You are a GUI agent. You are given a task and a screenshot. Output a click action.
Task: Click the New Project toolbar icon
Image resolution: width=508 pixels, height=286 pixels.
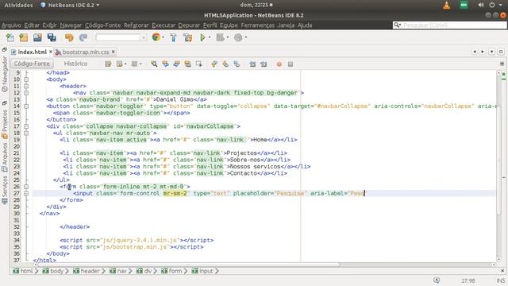24,37
